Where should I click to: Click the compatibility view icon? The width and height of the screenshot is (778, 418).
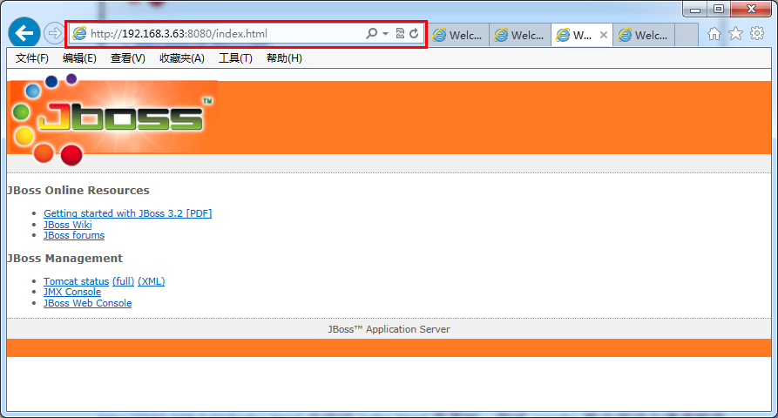coord(400,34)
